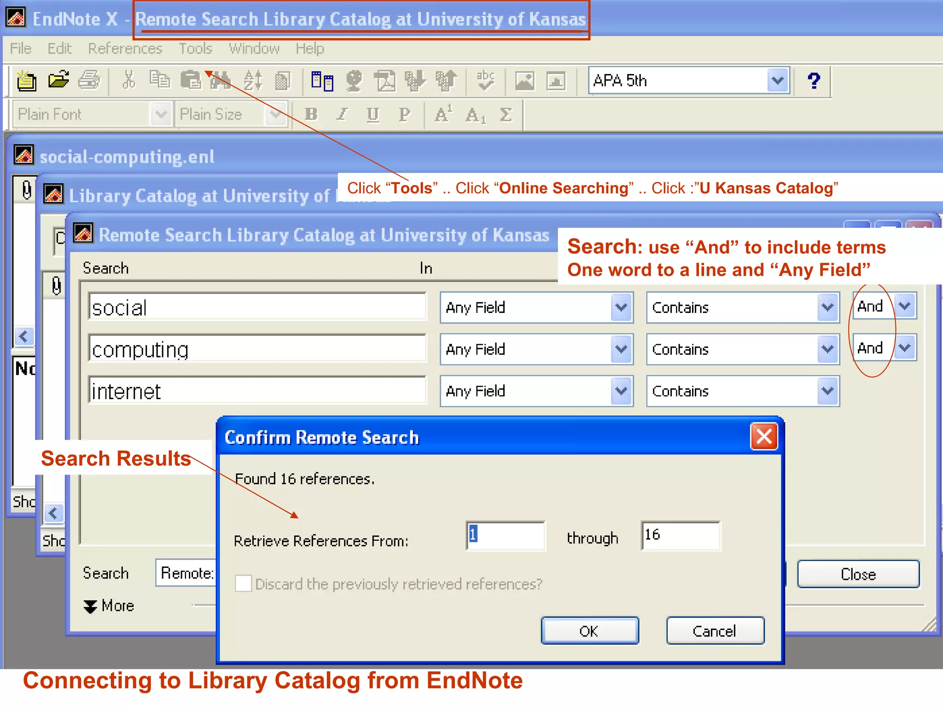Click the two-window layout icon
943x707 pixels.
point(322,81)
